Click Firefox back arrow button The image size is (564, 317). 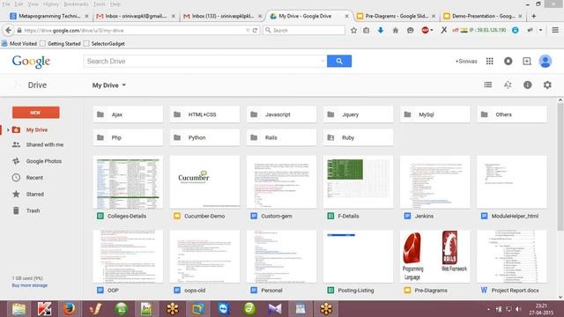[8, 30]
